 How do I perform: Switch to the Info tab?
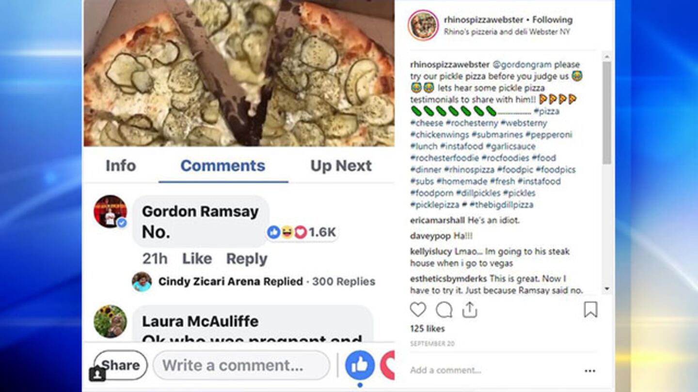121,166
